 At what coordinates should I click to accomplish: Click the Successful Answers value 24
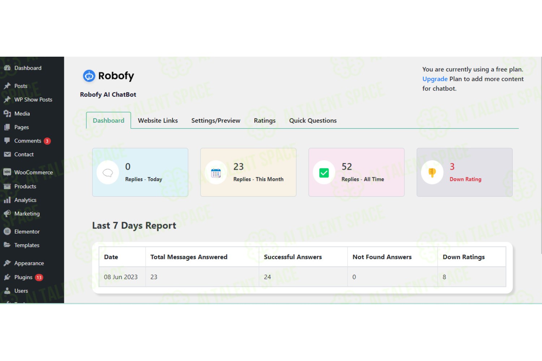[x=267, y=277]
